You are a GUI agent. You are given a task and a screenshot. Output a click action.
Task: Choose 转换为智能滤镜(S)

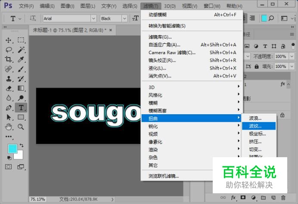192,26
